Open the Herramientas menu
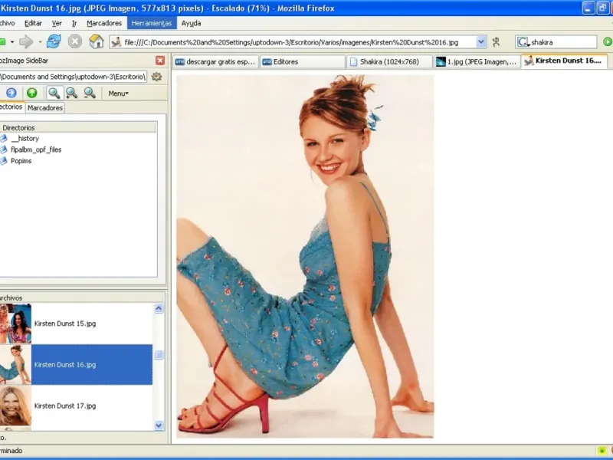Screen dimensions: 613x460 pos(152,23)
